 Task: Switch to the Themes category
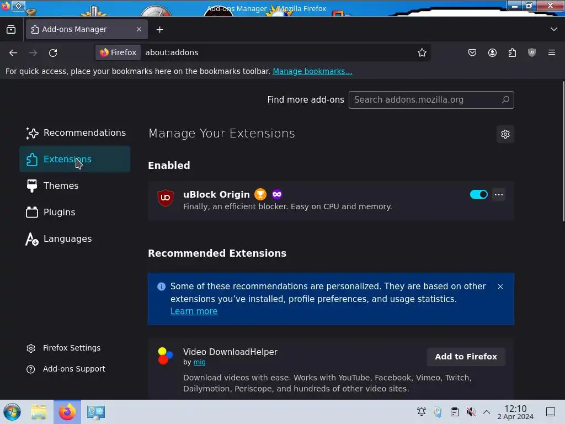[x=75, y=185]
